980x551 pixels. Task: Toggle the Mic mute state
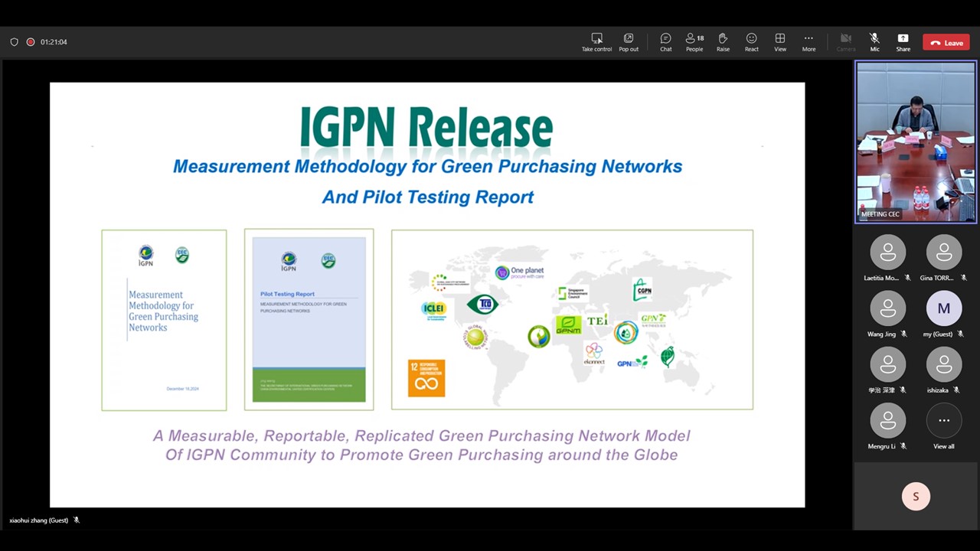click(x=874, y=42)
